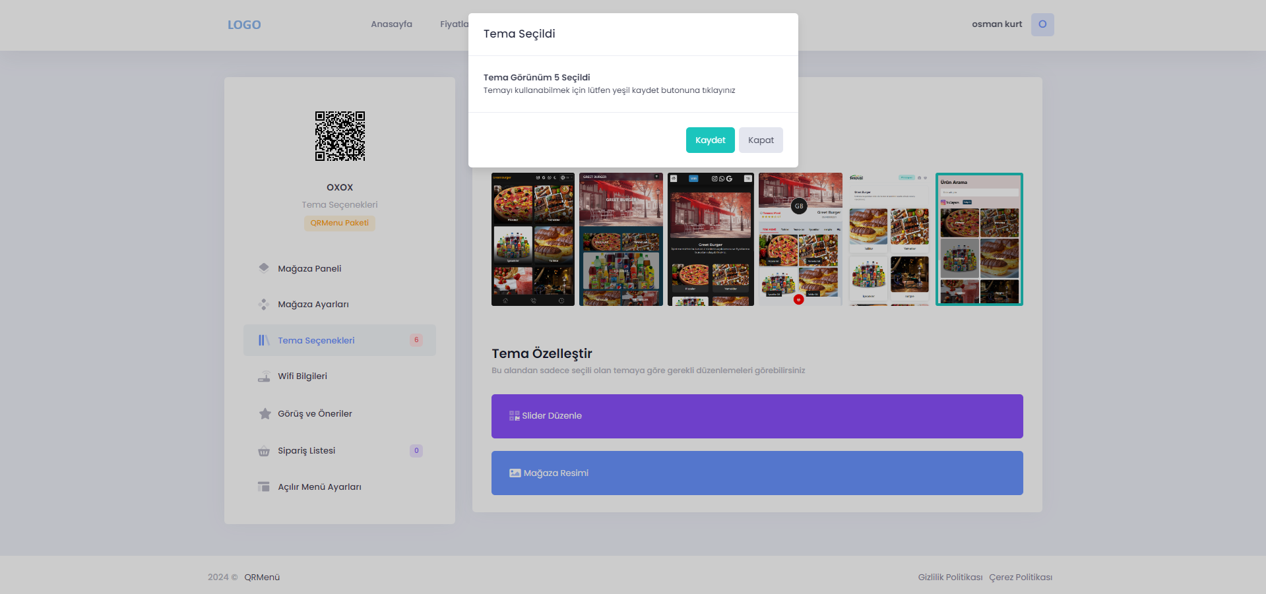
Task: Click the Tema Seçenekleri books icon
Action: [264, 340]
